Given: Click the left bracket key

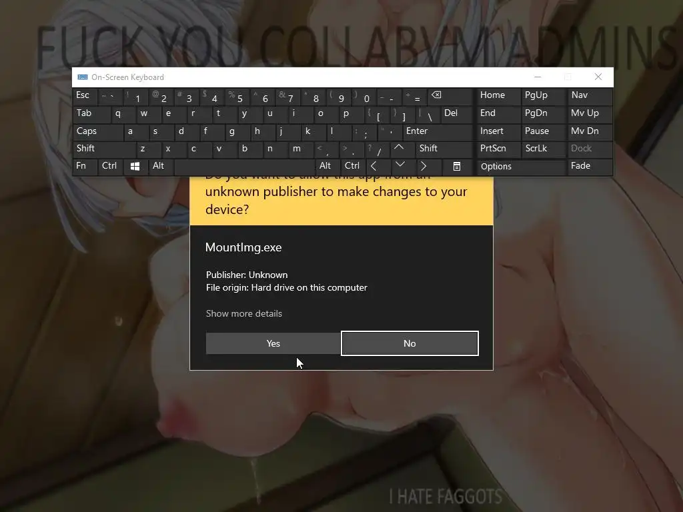Looking at the screenshot, I should [x=377, y=113].
